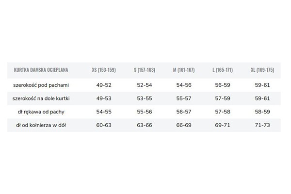The image size is (291, 194).
Task: Click the 49-52 cell under XS
Action: pos(104,85)
